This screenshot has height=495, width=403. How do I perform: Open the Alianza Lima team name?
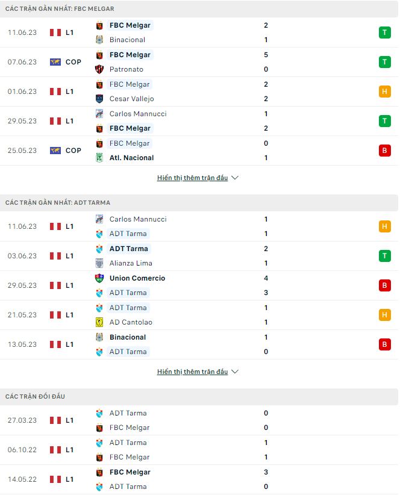131,263
